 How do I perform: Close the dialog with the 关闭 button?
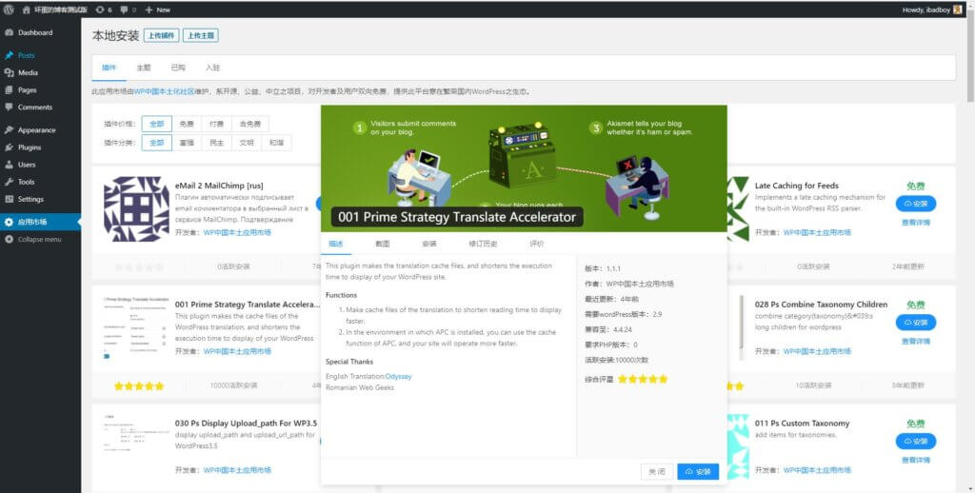click(657, 472)
